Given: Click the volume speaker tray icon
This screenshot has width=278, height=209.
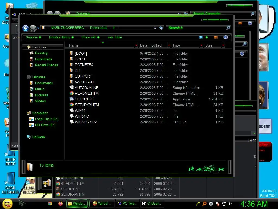Looking at the screenshot, I should point(230,204).
